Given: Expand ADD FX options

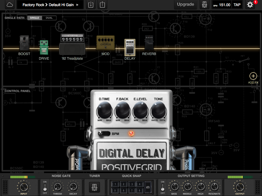Looking at the screenshot, I should 253,75.
